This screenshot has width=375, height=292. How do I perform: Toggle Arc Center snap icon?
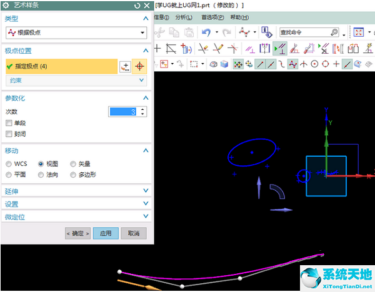coord(314,64)
